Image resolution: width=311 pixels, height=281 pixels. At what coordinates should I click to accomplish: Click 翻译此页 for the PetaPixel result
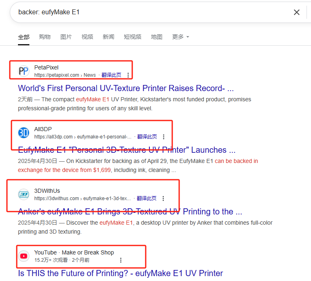(x=111, y=75)
